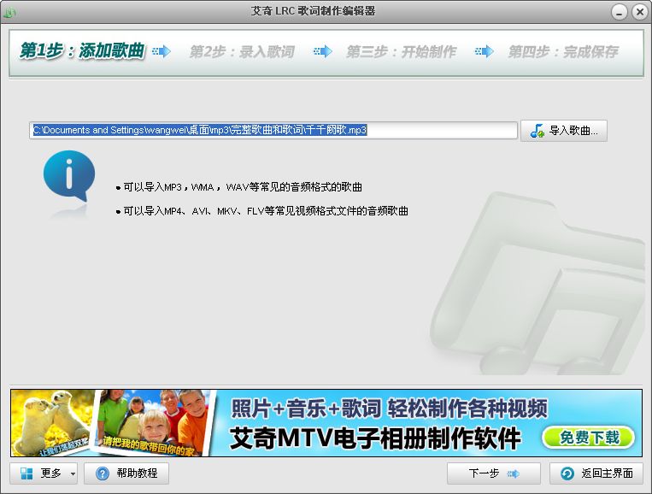Image resolution: width=652 pixels, height=494 pixels.
Task: Select step tab 第2步：录入歌词
Action: pyautogui.click(x=242, y=52)
